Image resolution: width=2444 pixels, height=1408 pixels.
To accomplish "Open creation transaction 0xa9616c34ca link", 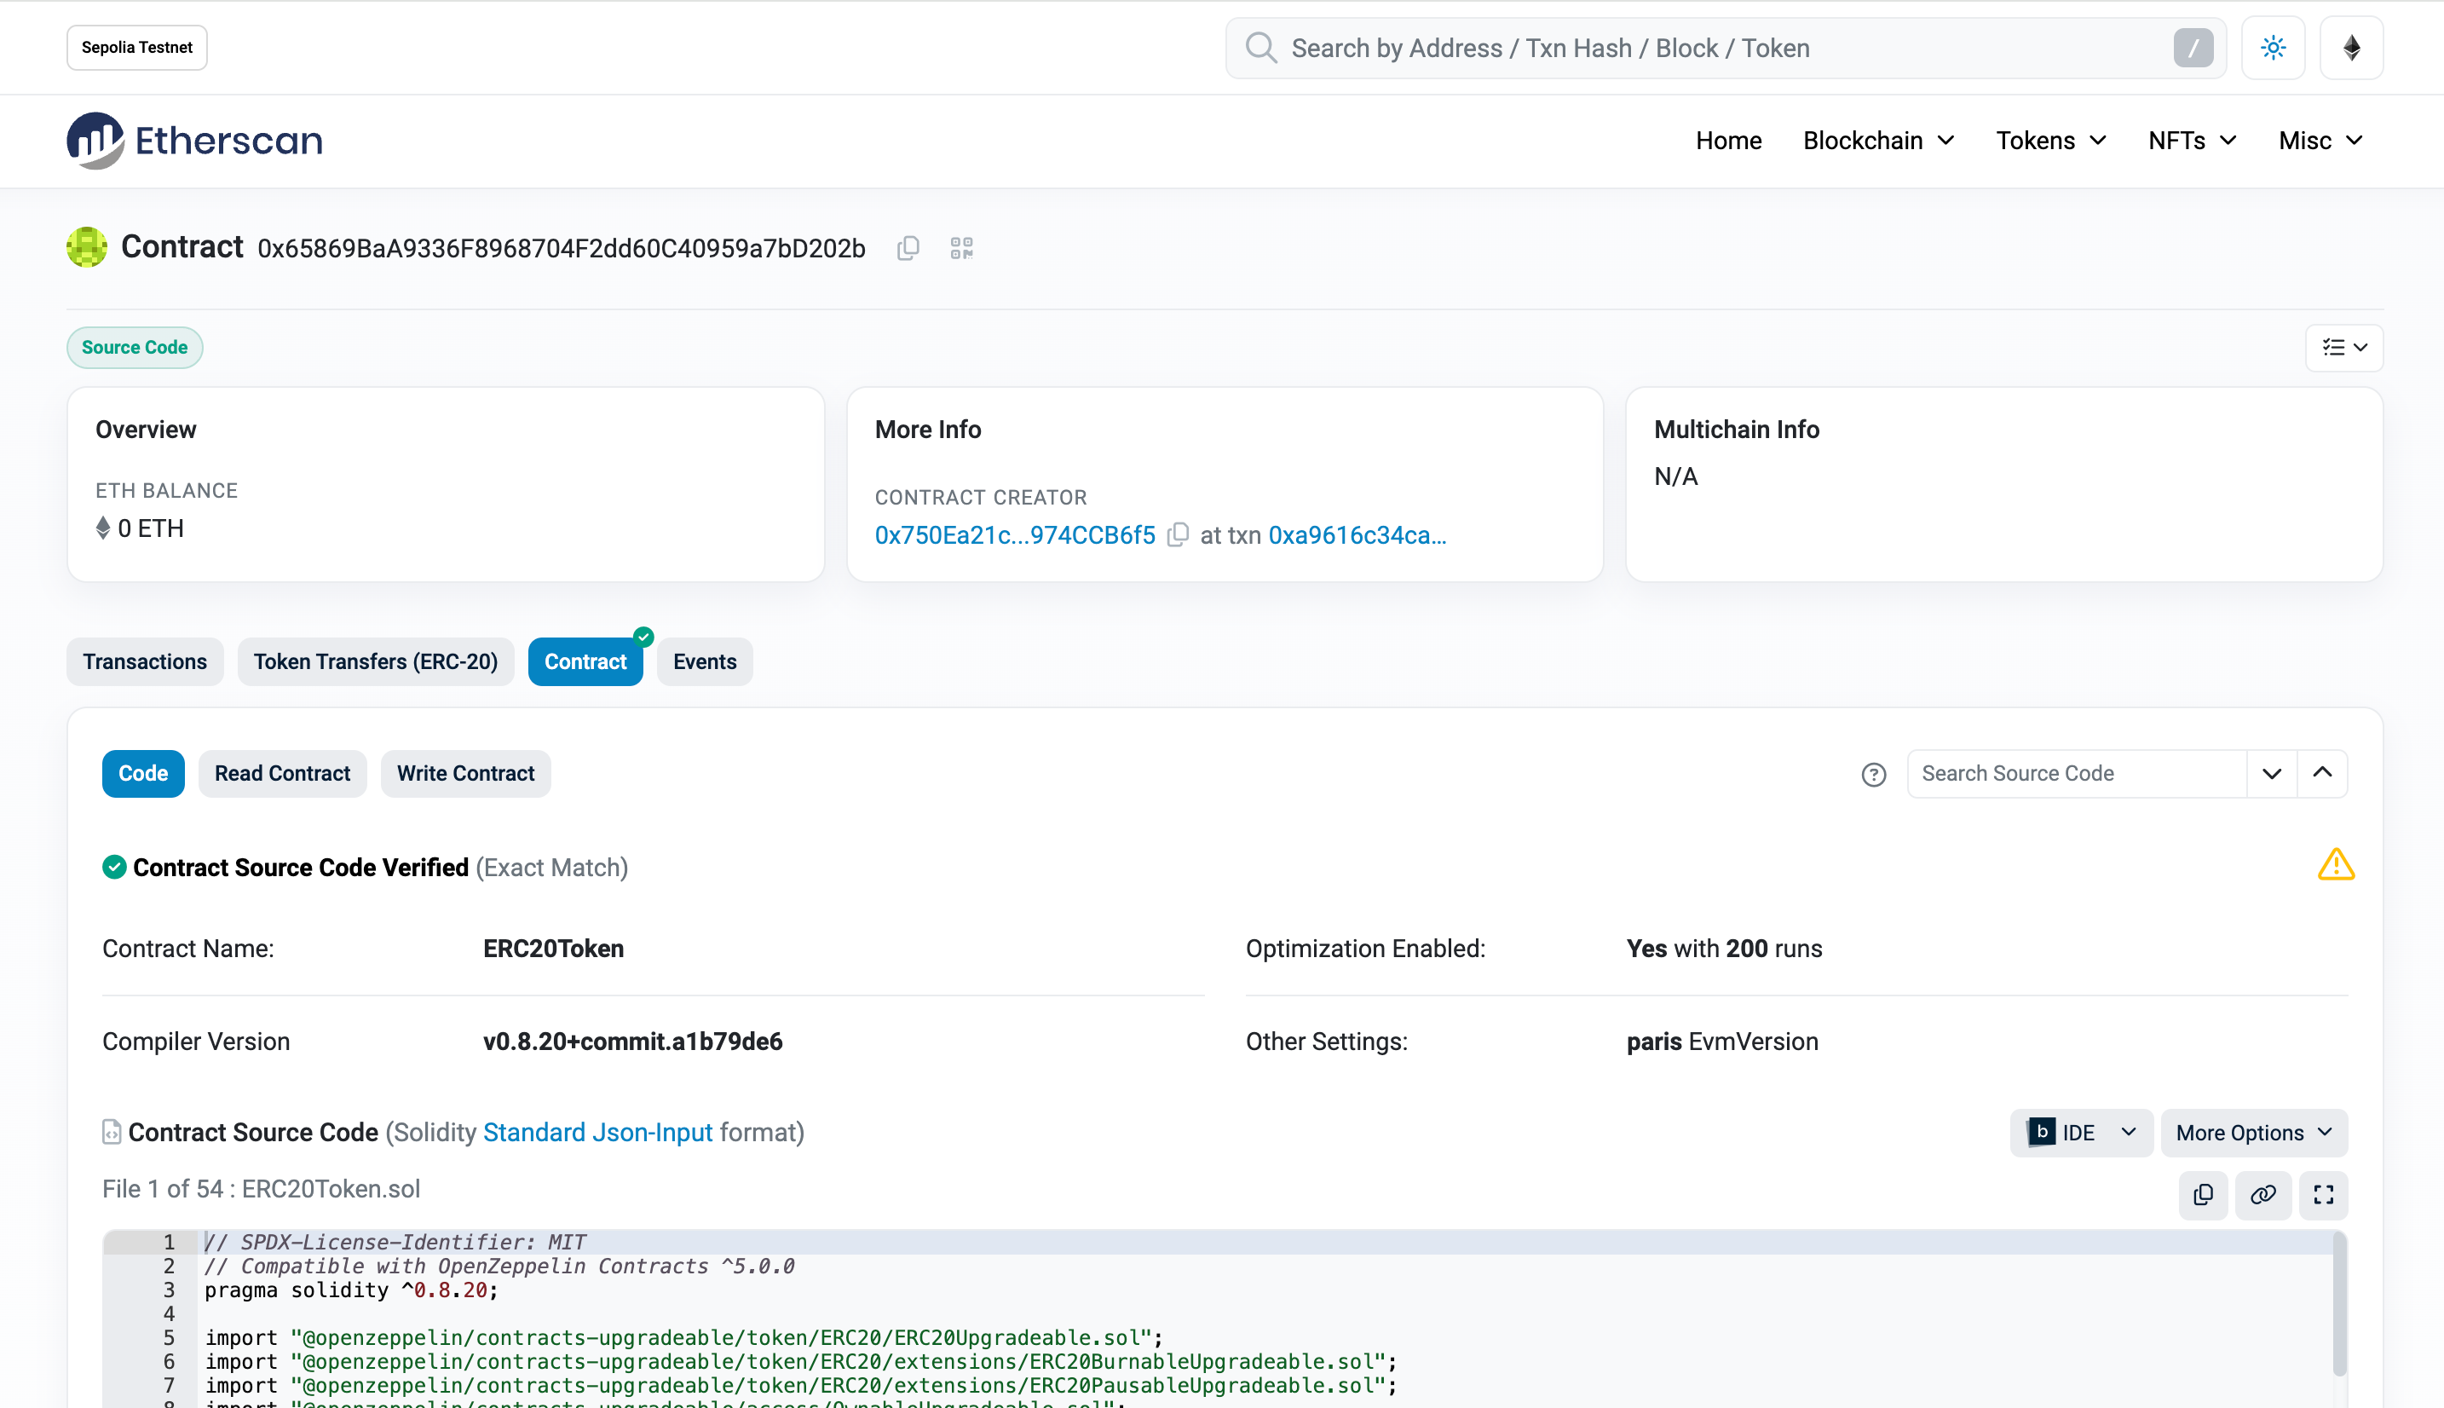I will tap(1357, 534).
